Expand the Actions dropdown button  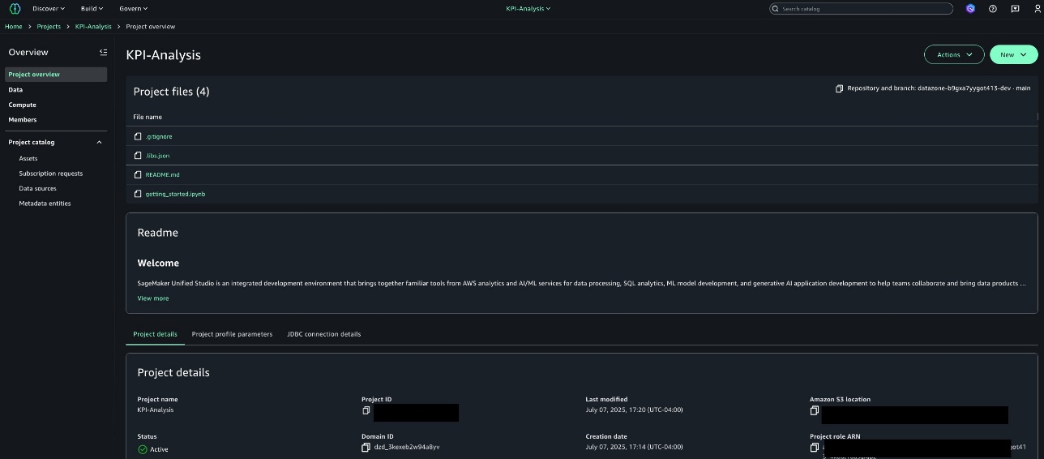pyautogui.click(x=954, y=54)
